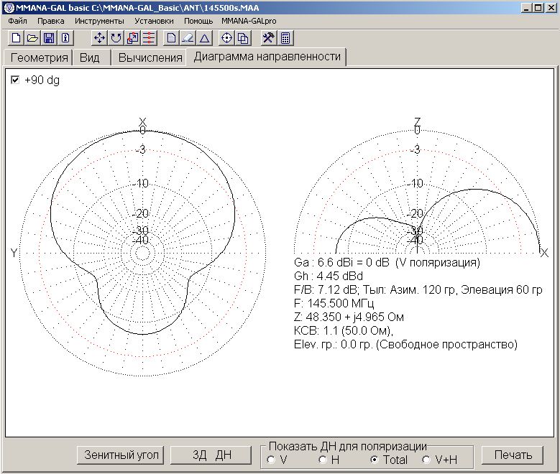
Task: Click the rotate arrow toolbar icon
Action: coord(116,38)
